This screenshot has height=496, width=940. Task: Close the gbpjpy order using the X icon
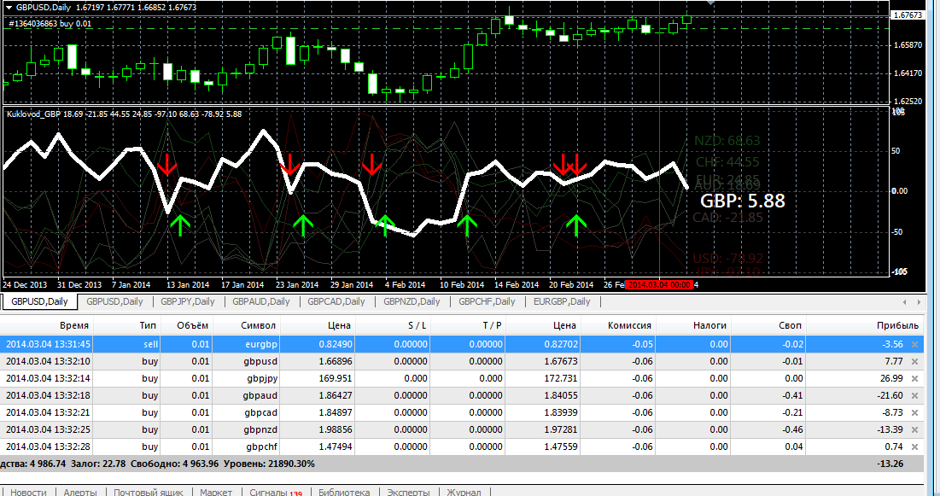915,378
